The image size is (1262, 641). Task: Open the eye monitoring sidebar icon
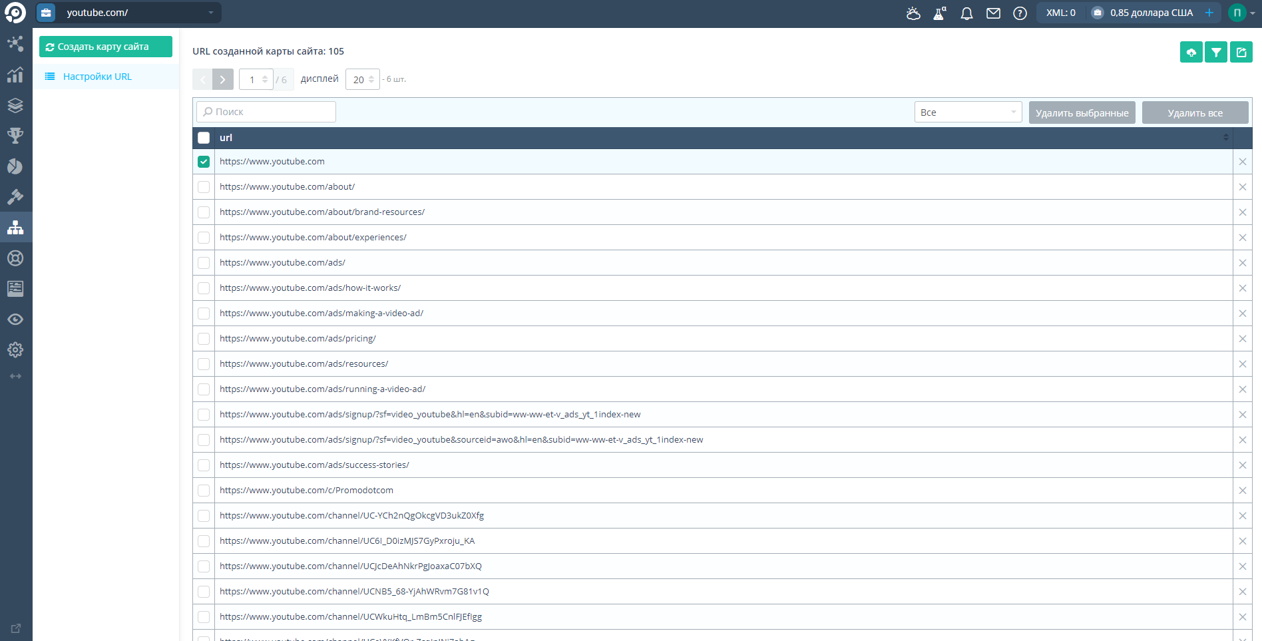pyautogui.click(x=15, y=320)
